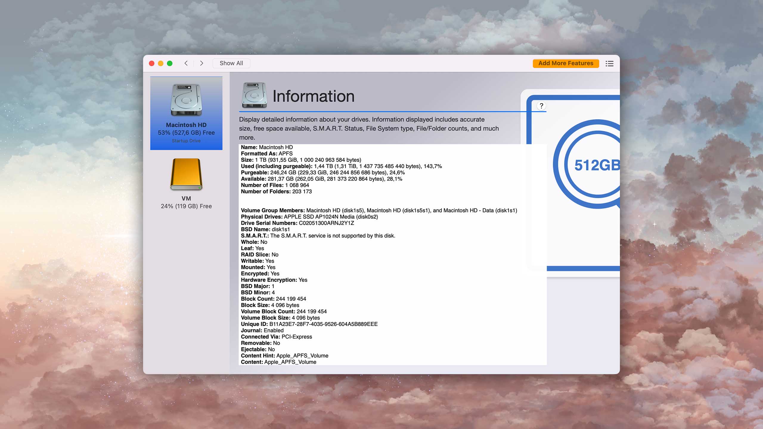Click Number of Folders: 203 173
Screen dimensions: 763x429
(276, 191)
